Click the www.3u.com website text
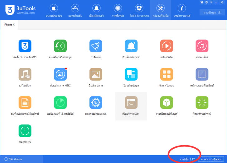The width and height of the screenshot is (227, 163). click(x=26, y=13)
